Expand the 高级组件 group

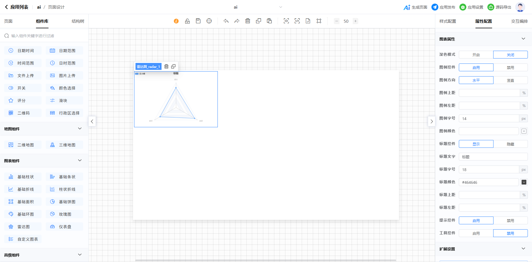click(80, 255)
